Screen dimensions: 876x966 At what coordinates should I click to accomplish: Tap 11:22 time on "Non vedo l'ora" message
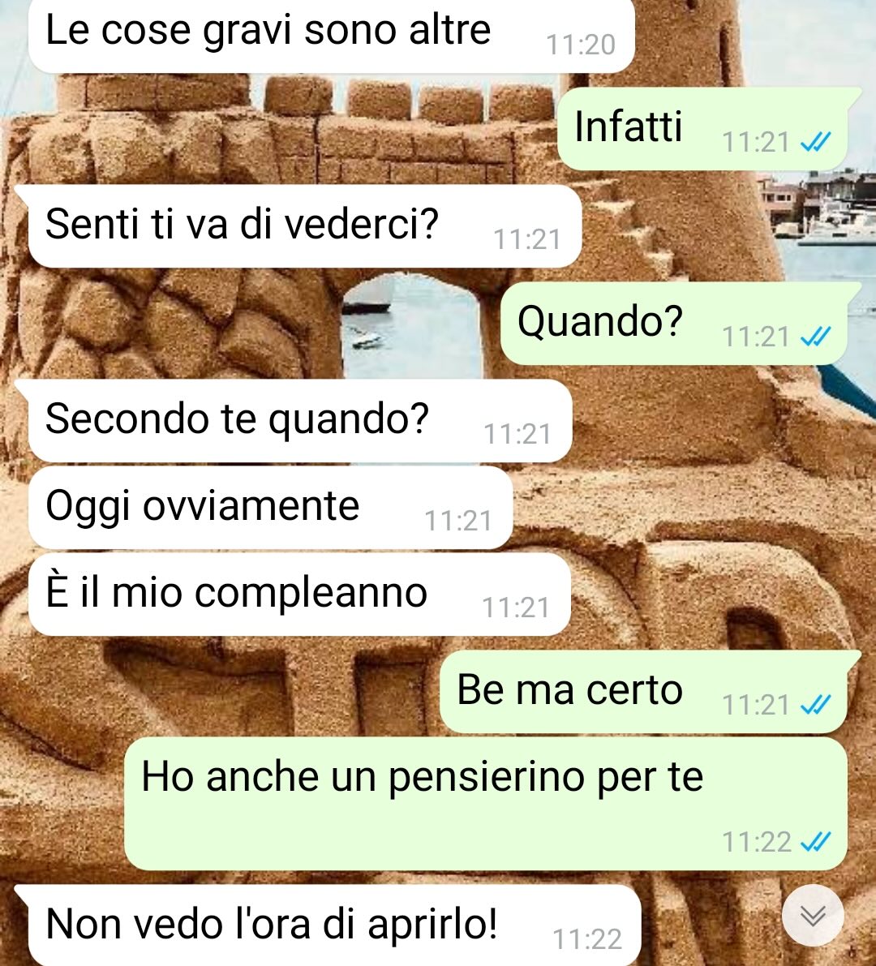tap(587, 939)
